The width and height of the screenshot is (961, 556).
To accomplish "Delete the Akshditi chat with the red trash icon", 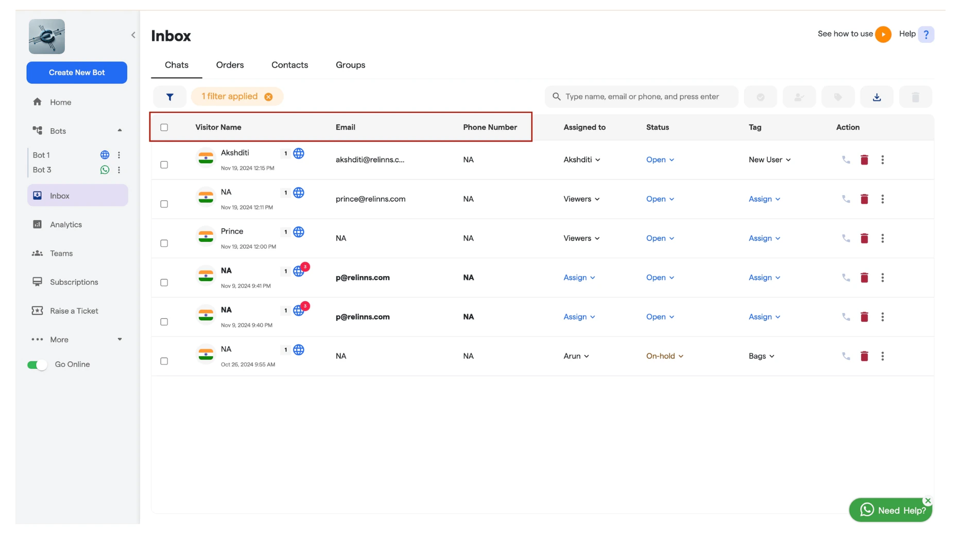I will [864, 160].
